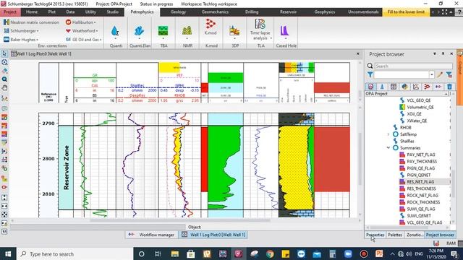Click the search icon in Project browser
The width and height of the screenshot is (463, 260).
pyautogui.click(x=370, y=66)
